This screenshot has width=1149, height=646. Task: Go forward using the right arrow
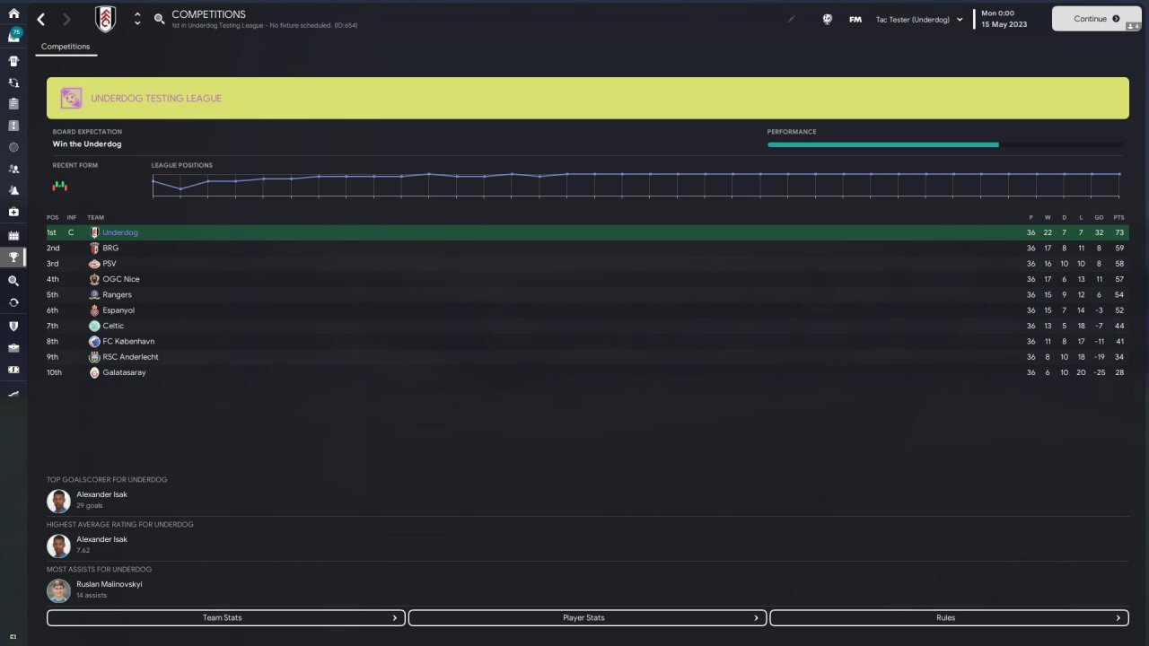[x=66, y=19]
